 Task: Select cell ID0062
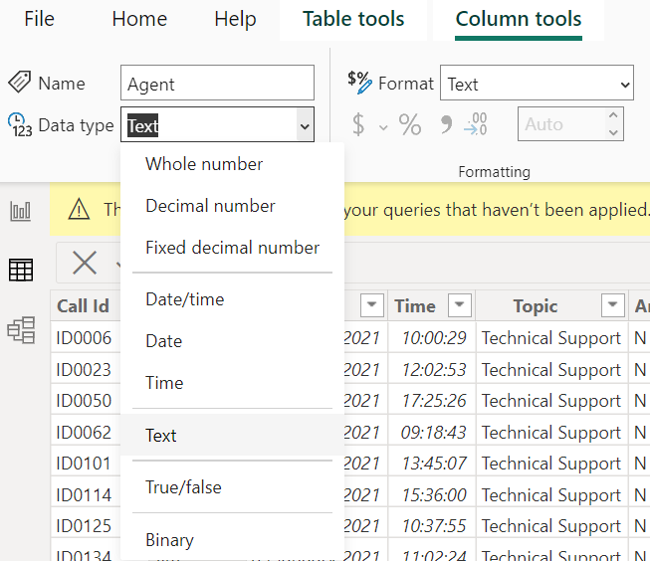(x=84, y=432)
